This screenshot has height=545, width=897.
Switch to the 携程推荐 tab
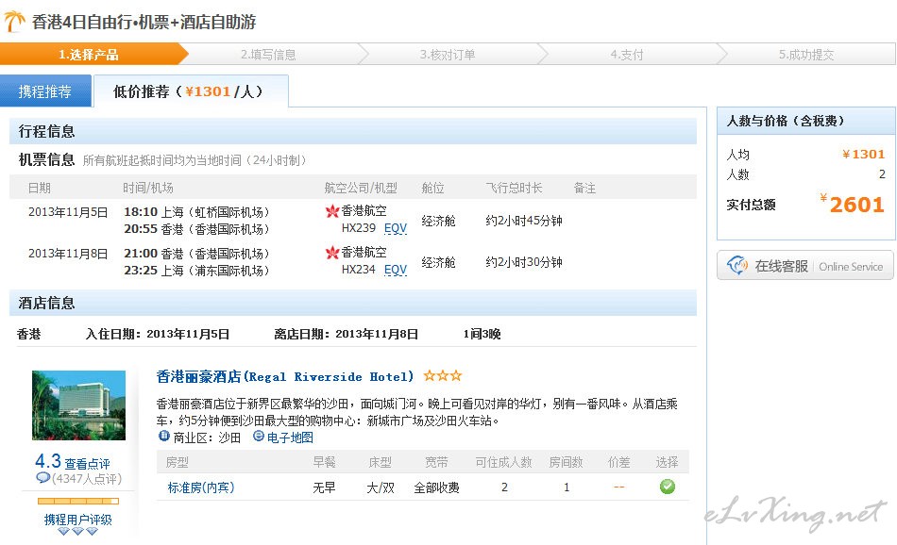pyautogui.click(x=45, y=91)
